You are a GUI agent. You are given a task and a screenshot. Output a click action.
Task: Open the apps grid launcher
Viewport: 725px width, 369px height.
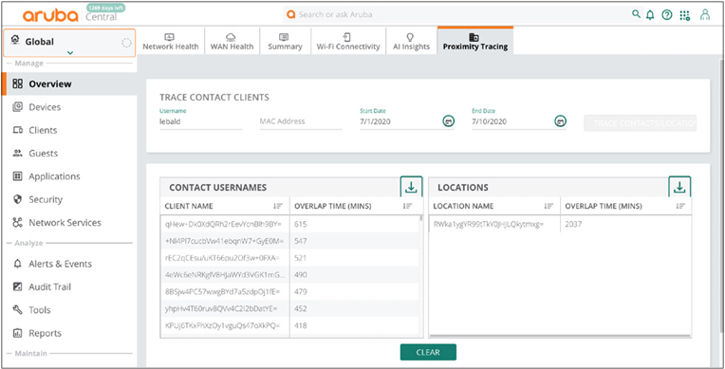[x=685, y=15]
